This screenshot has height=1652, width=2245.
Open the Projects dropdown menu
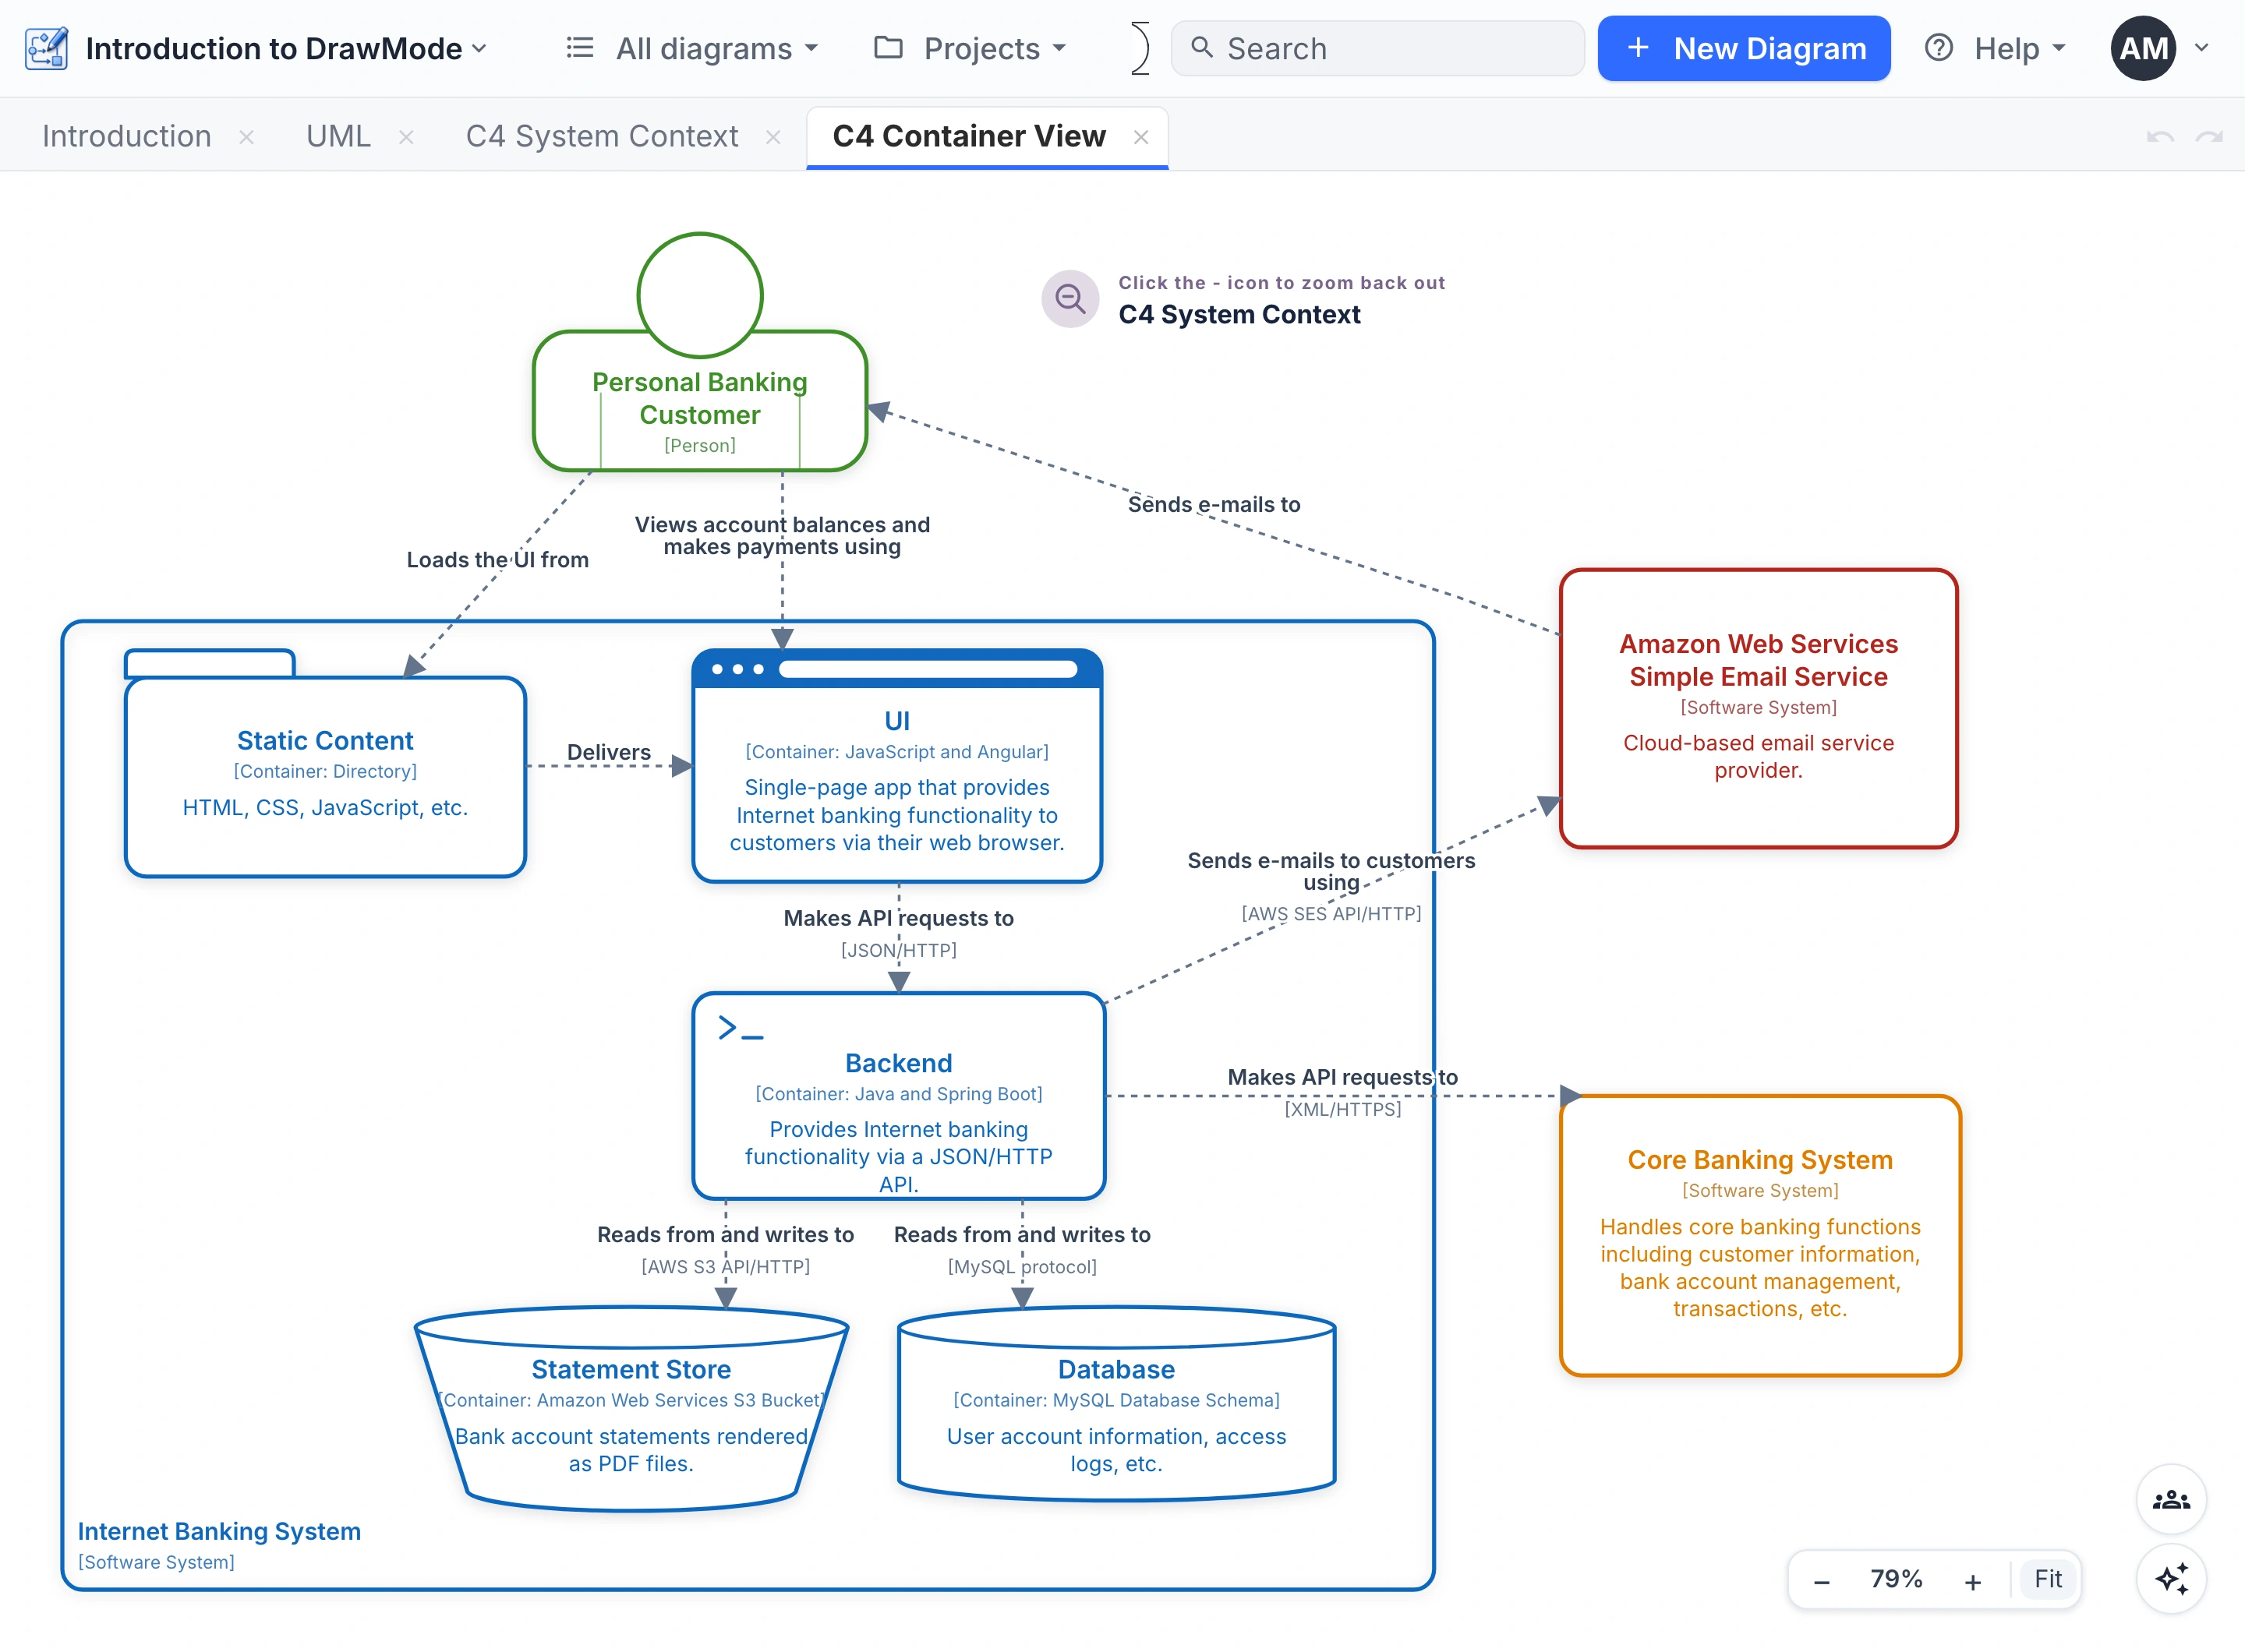tap(970, 48)
